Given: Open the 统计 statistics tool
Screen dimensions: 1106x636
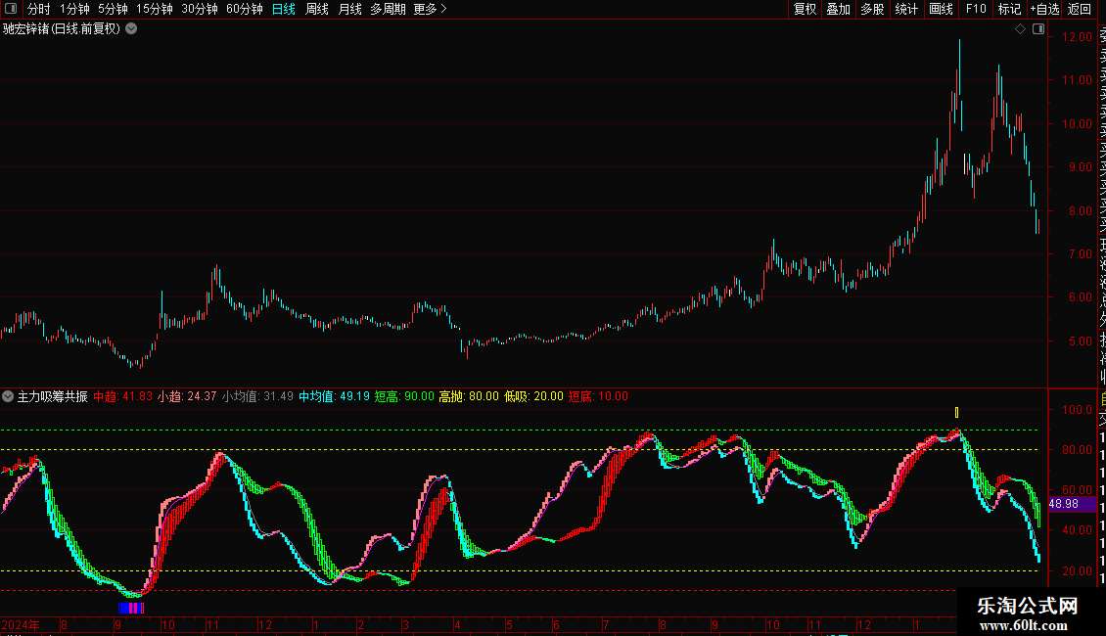Looking at the screenshot, I should pyautogui.click(x=906, y=9).
